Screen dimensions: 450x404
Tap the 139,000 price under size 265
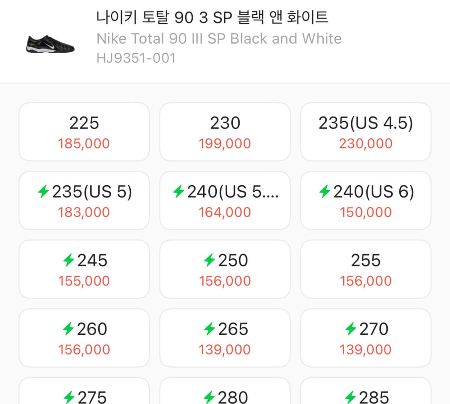click(x=225, y=349)
